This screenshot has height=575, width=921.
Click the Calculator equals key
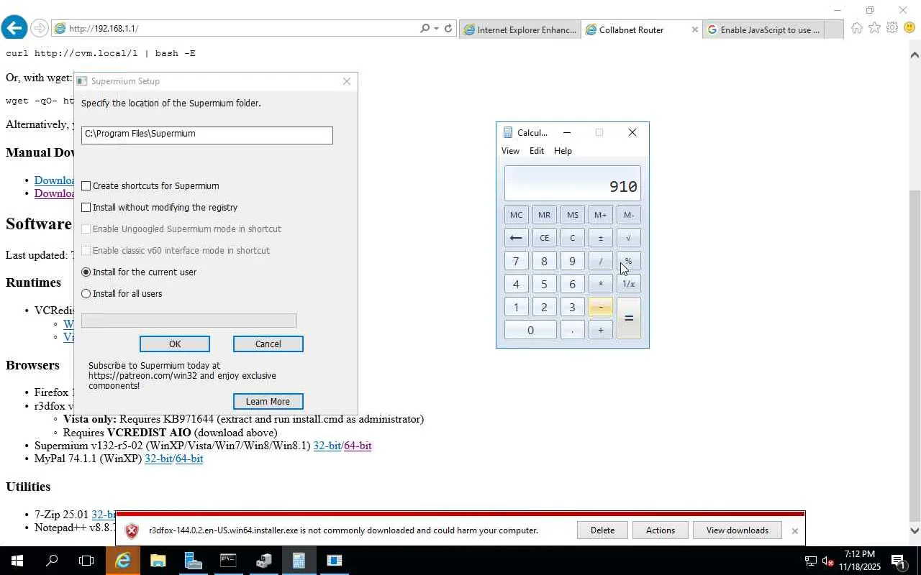(628, 318)
